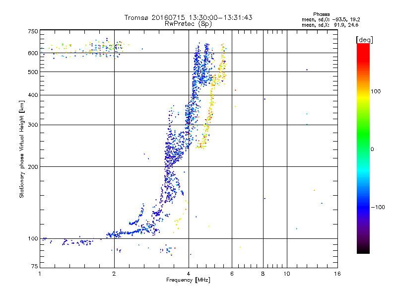Click the subtitle 'RwPretec (8p)'
The height and width of the screenshot is (298, 397).
(188, 24)
